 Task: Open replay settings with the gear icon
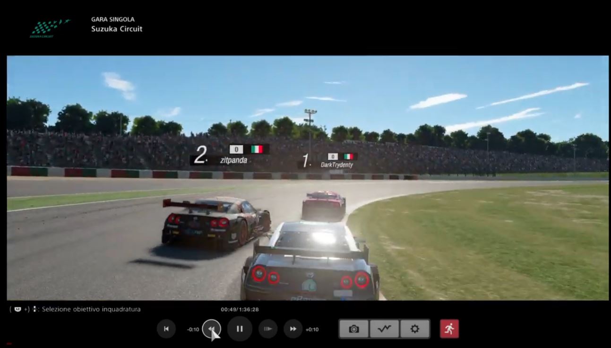(415, 329)
